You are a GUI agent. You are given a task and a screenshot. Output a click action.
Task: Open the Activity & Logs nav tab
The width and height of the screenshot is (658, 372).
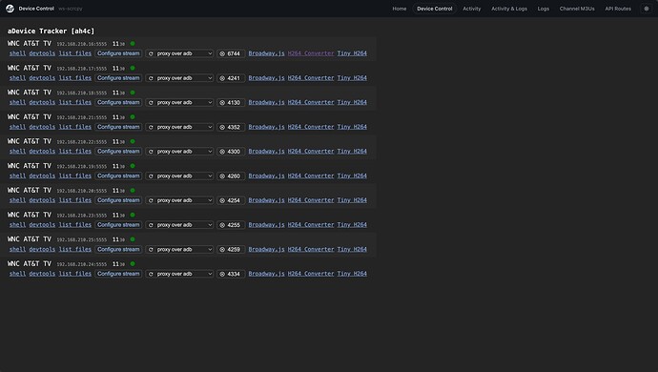(x=509, y=9)
